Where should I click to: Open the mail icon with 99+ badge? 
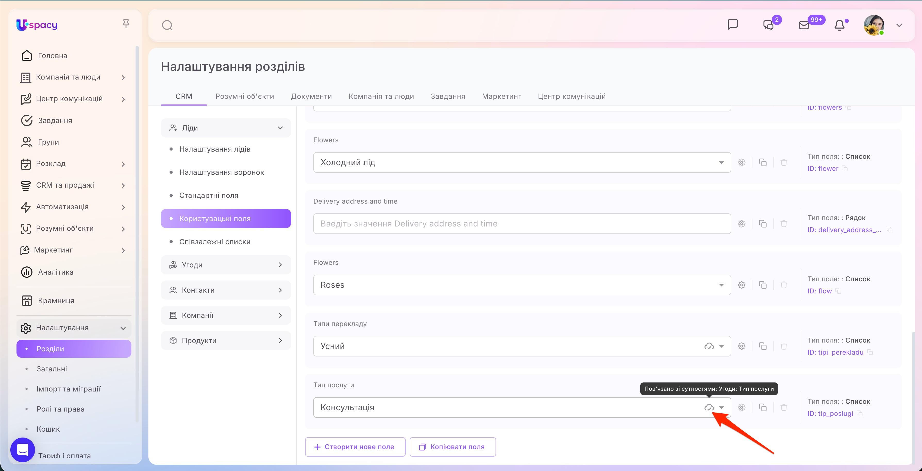click(804, 25)
